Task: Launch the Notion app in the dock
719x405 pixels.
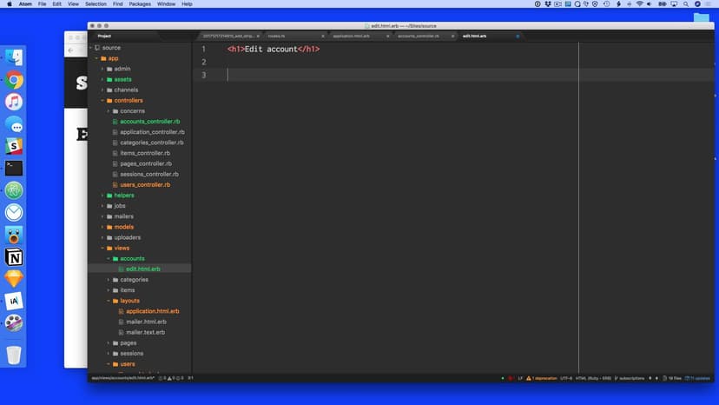Action: [14, 257]
